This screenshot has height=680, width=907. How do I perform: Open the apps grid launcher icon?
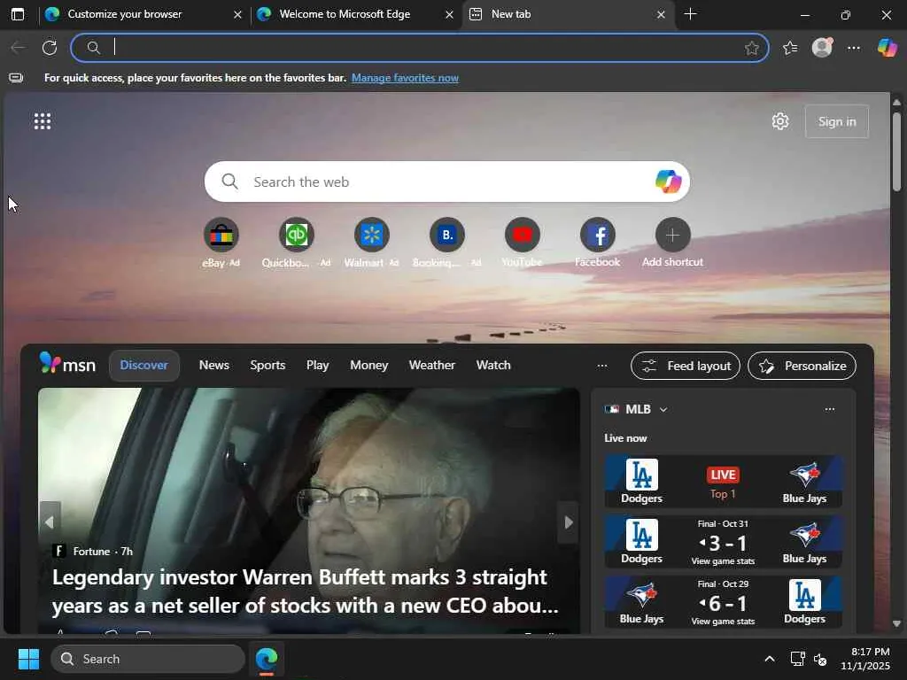click(43, 121)
